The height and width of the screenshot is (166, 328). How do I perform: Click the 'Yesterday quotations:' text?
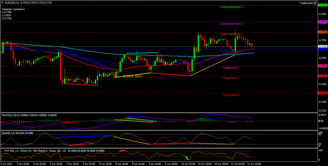coord(13,9)
